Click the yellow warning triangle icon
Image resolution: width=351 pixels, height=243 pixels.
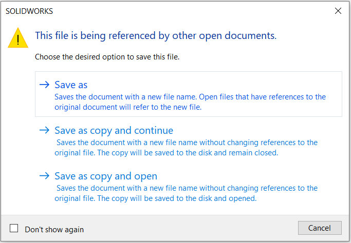pos(18,38)
